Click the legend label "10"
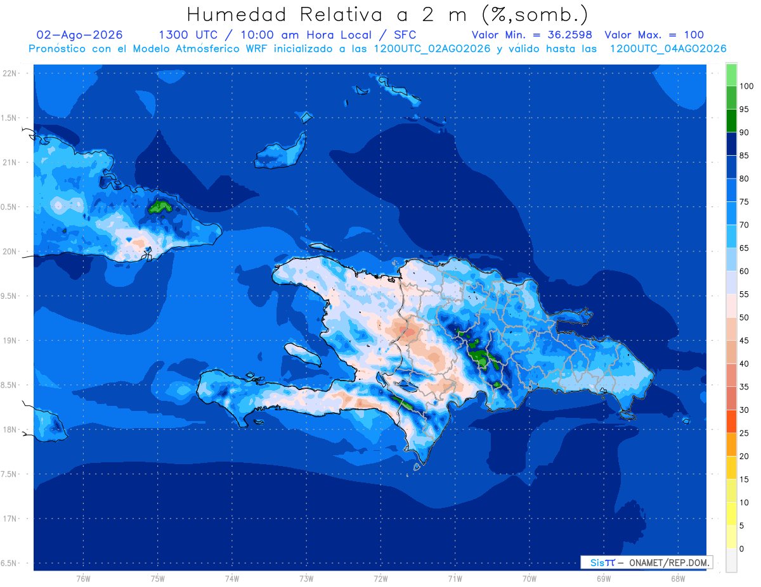The height and width of the screenshot is (587, 761). pos(744,502)
